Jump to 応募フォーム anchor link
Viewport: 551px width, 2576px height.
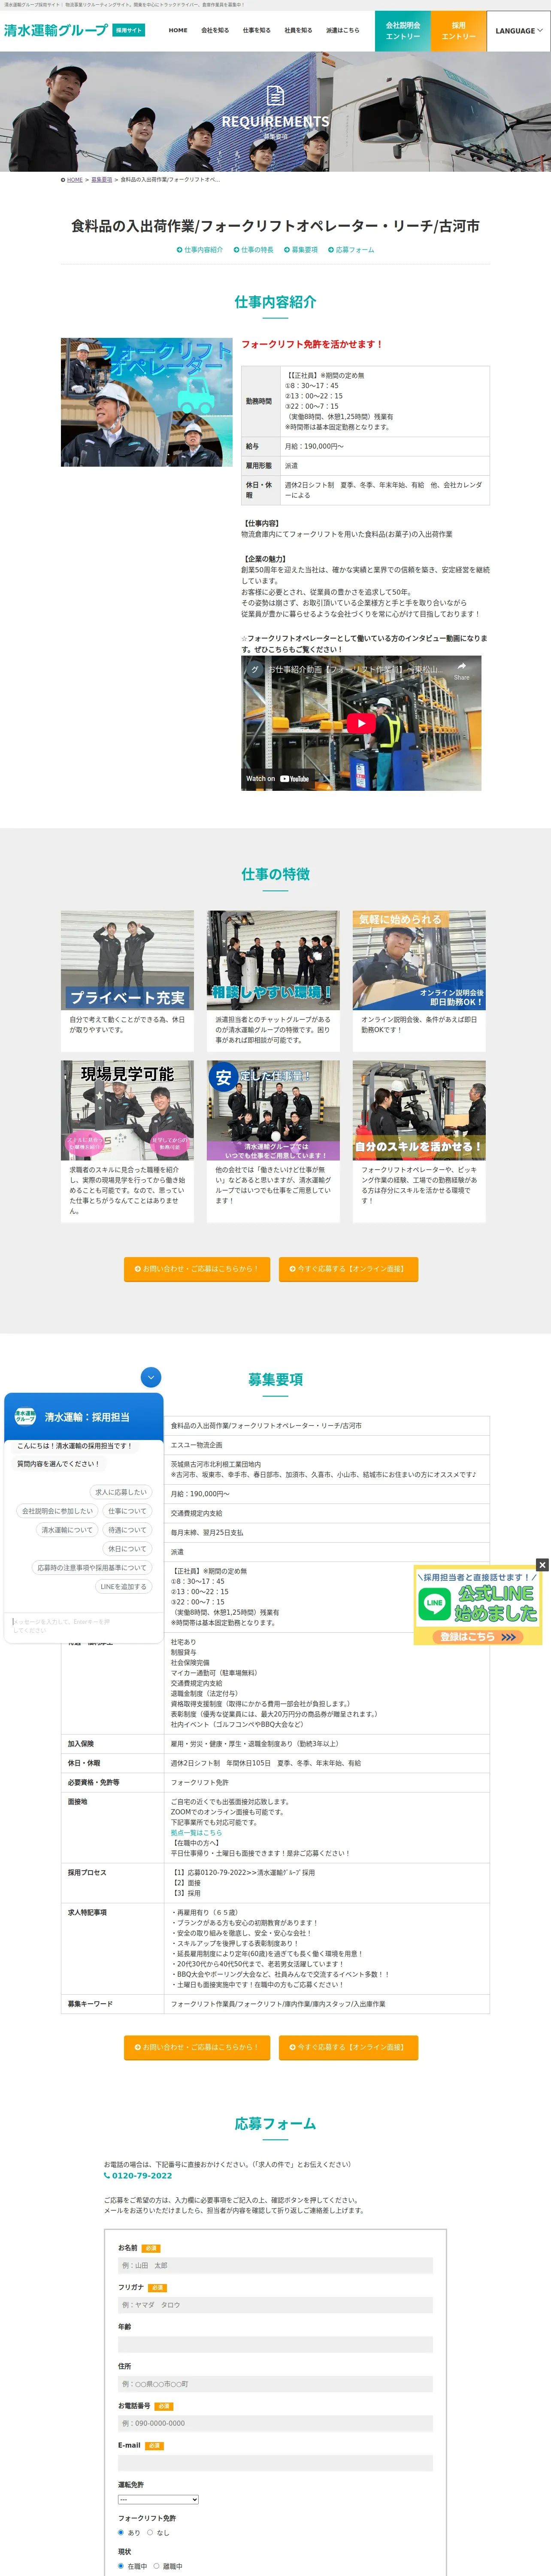point(351,250)
